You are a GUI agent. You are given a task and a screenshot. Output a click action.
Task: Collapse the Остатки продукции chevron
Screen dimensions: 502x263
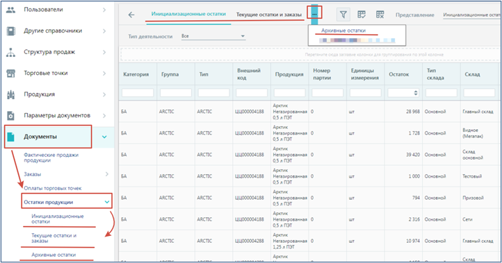pyautogui.click(x=107, y=202)
